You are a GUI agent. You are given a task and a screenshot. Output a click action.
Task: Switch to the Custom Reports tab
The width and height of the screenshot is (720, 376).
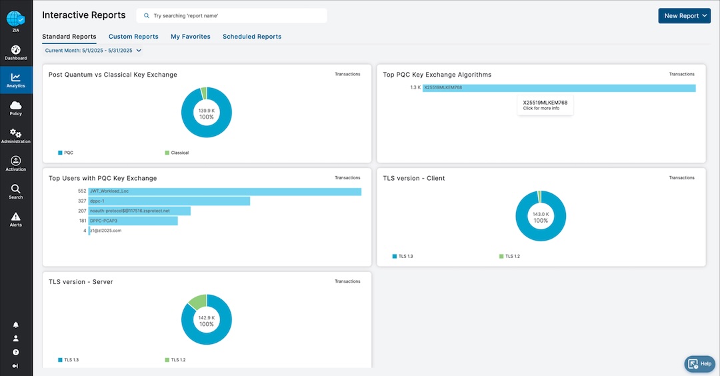click(x=133, y=37)
